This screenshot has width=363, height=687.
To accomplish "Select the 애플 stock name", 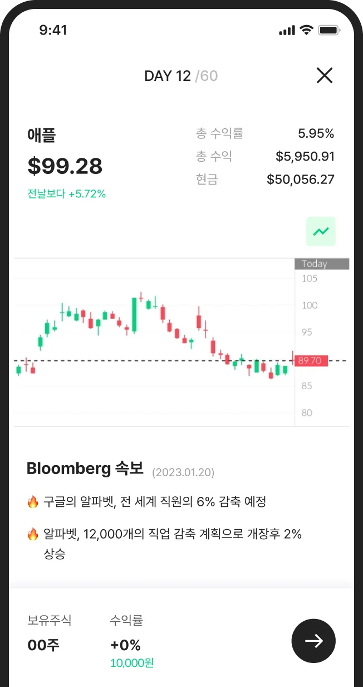I will tap(41, 135).
